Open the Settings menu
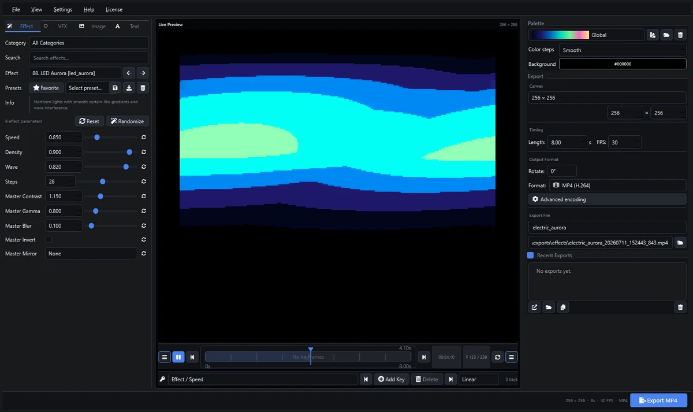 (63, 9)
